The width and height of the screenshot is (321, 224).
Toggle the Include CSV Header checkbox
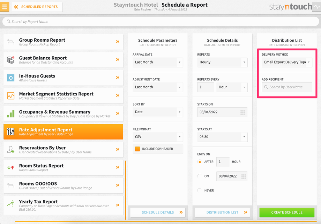(137, 149)
